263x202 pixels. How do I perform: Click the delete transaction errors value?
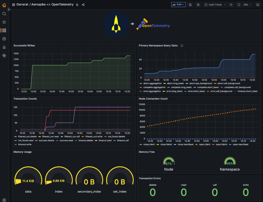tap(153, 192)
